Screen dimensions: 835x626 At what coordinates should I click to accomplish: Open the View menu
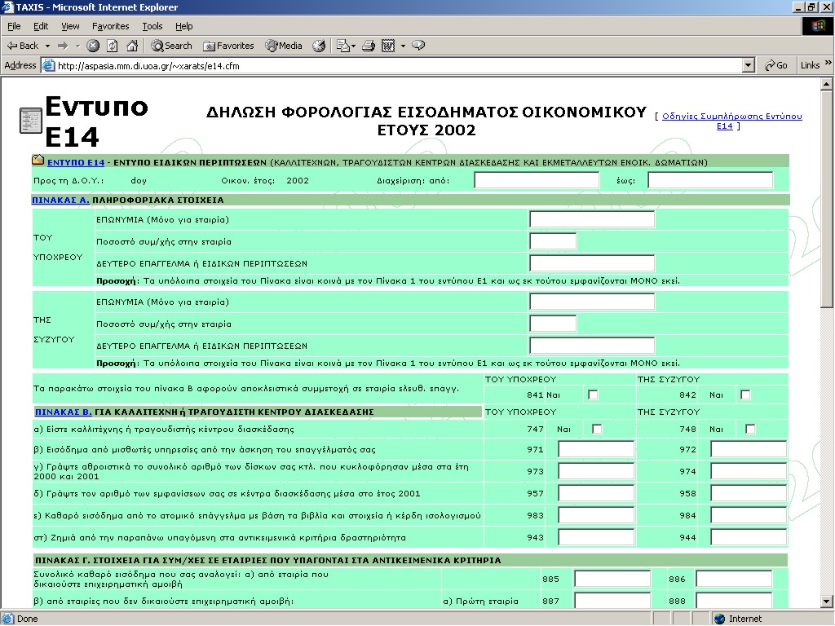tap(70, 26)
